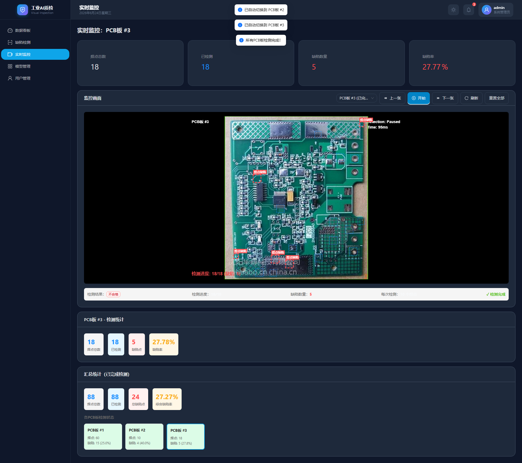Click the 数据看板 dashboard gauge icon
This screenshot has width=522, height=463.
10,30
